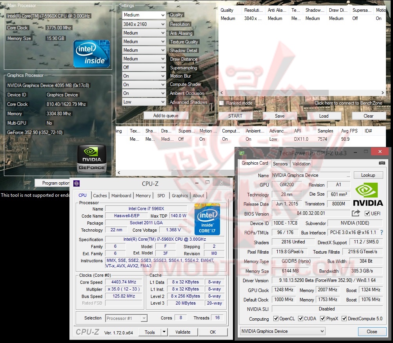
Task: Click the results list left scroll arrow
Action: click(x=119, y=172)
